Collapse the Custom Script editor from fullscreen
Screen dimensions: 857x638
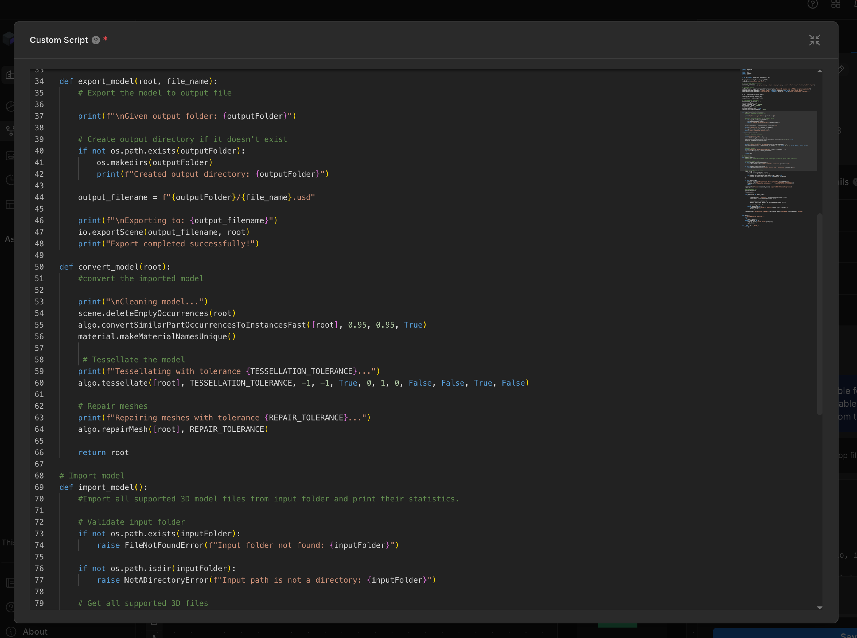click(814, 40)
